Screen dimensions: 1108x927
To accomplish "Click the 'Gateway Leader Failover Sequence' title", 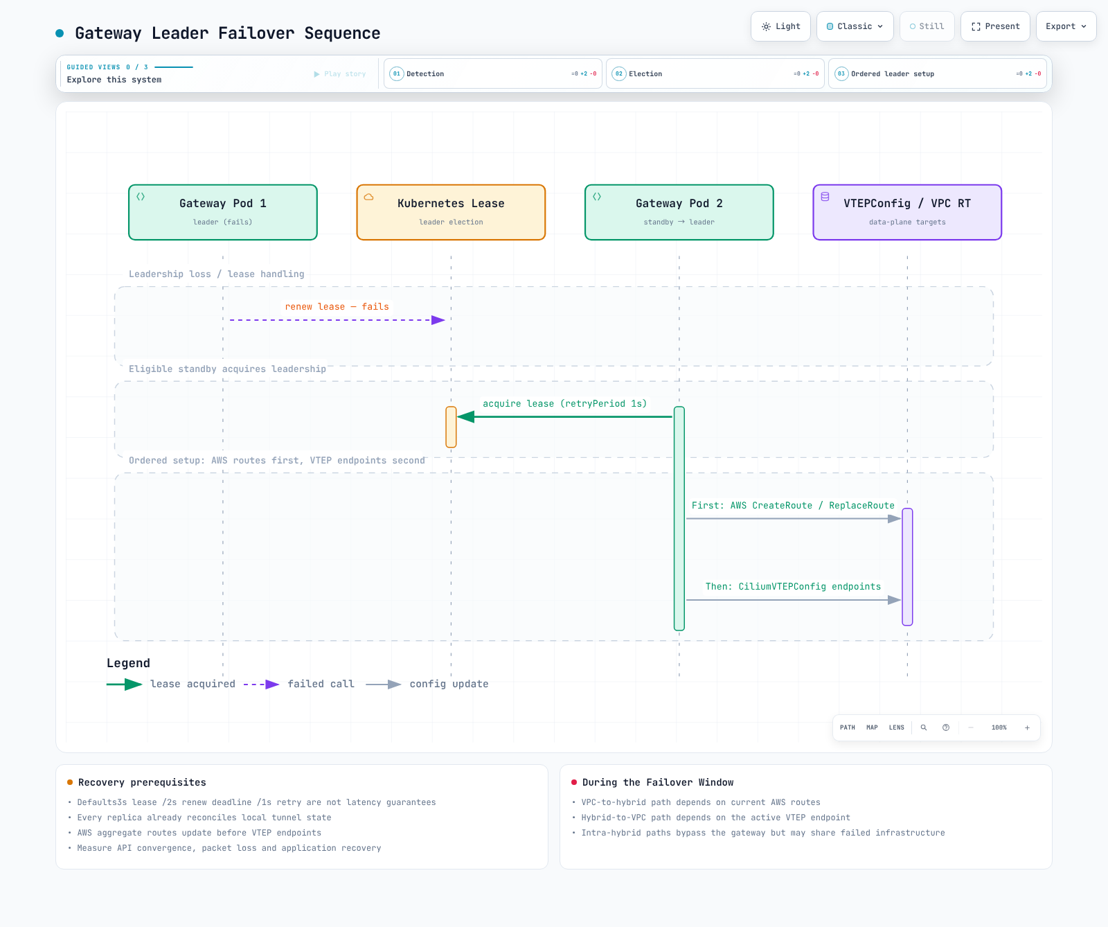I will tap(228, 33).
